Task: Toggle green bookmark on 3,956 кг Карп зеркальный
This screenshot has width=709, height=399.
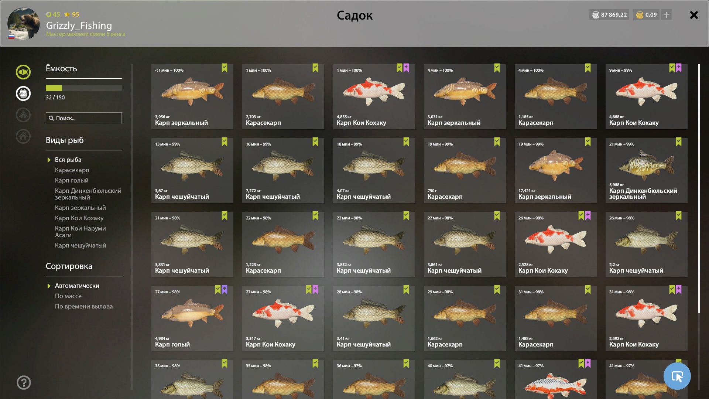Action: pyautogui.click(x=225, y=68)
